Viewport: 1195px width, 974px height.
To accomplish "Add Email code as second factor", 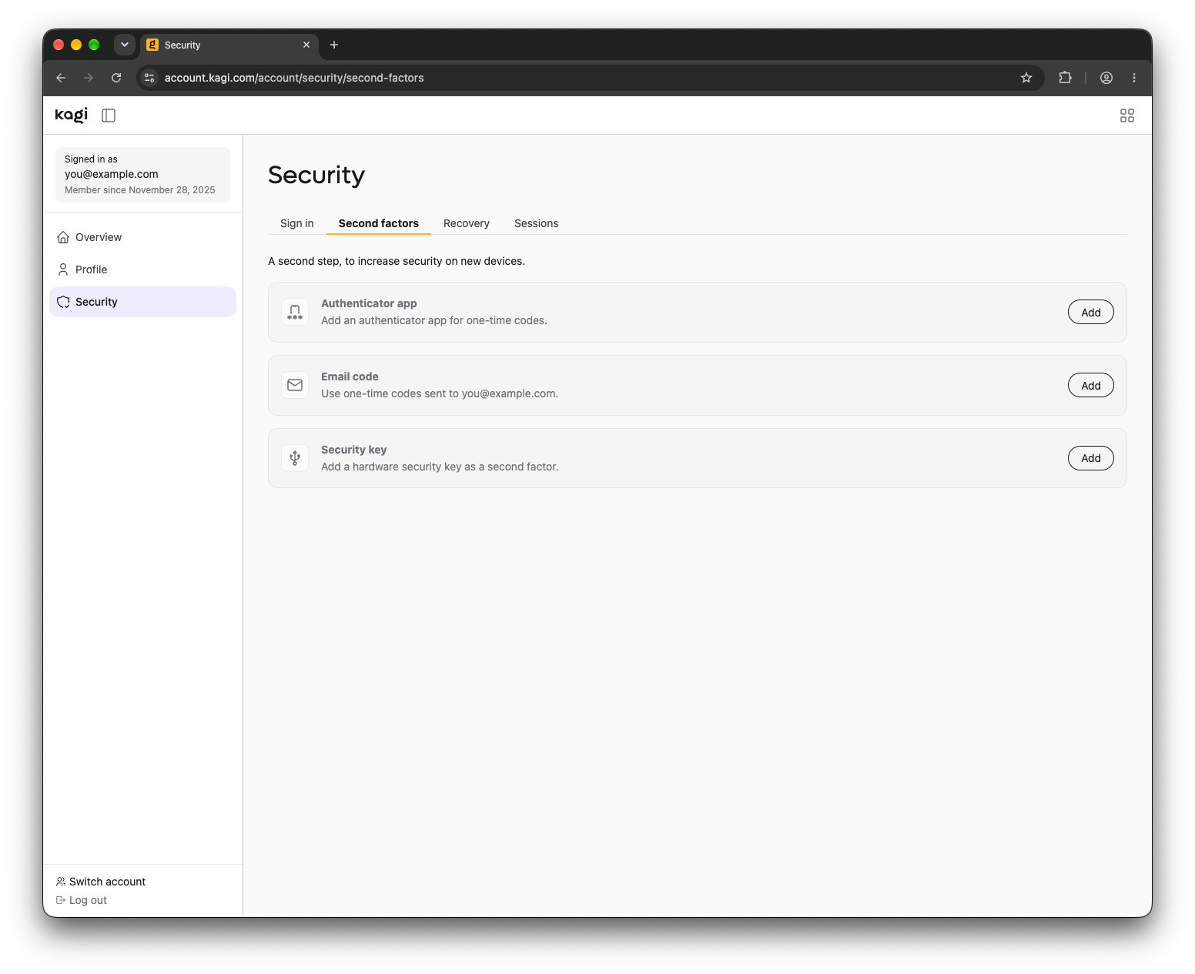I will pos(1090,385).
